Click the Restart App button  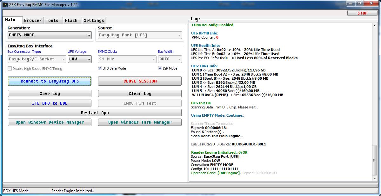[x=95, y=113]
